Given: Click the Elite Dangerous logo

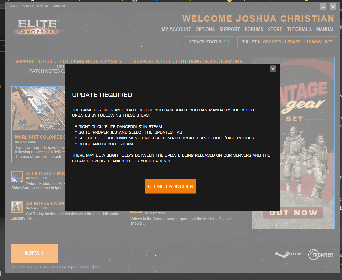Looking at the screenshot, I should point(38,27).
